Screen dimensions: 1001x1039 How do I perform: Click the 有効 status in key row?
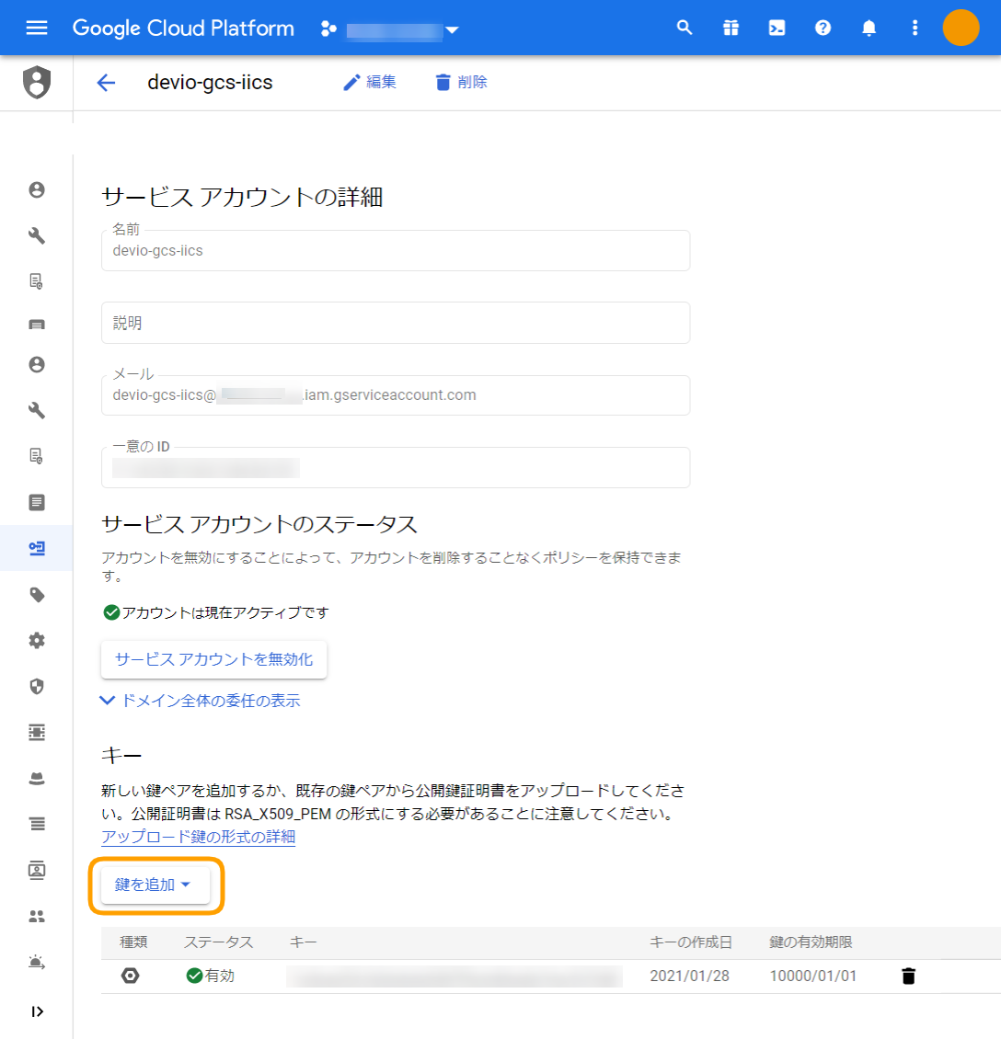click(x=211, y=976)
